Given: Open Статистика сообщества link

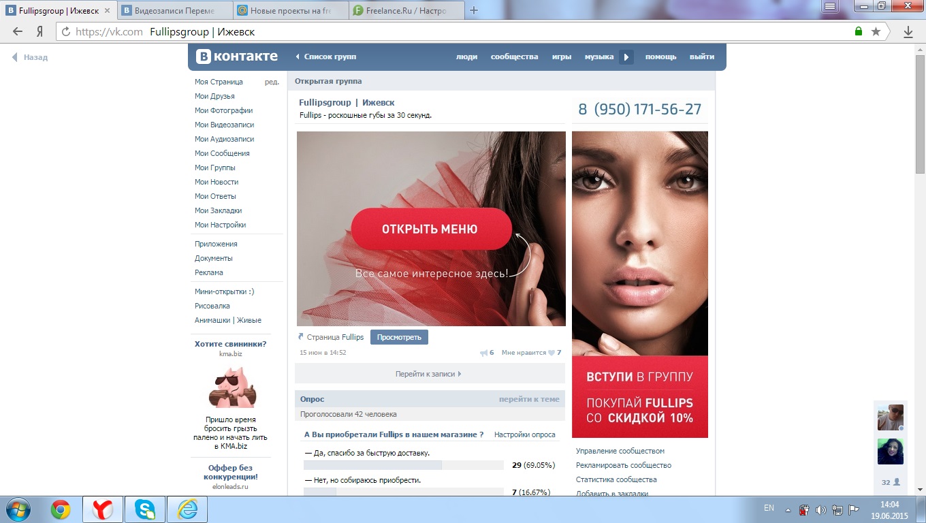Looking at the screenshot, I should (x=616, y=479).
